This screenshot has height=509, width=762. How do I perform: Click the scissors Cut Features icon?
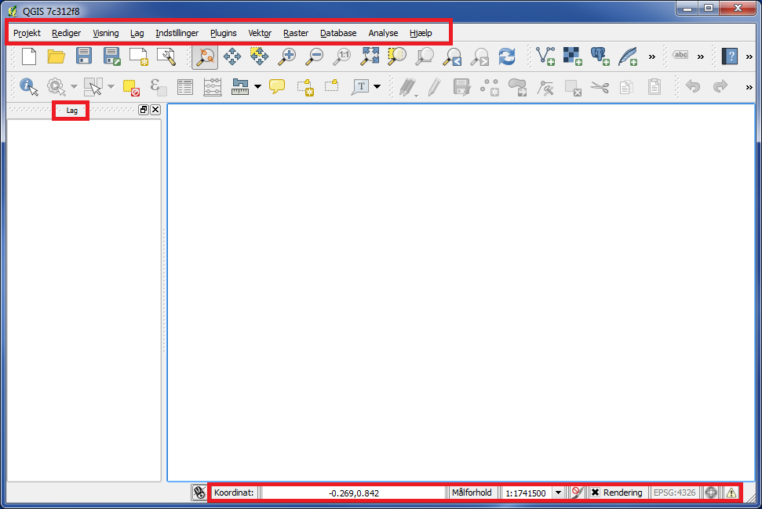[600, 87]
